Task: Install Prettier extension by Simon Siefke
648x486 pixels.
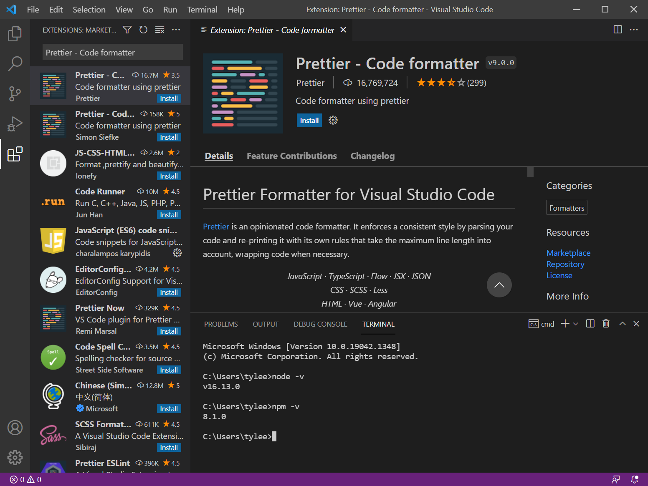Action: click(169, 137)
